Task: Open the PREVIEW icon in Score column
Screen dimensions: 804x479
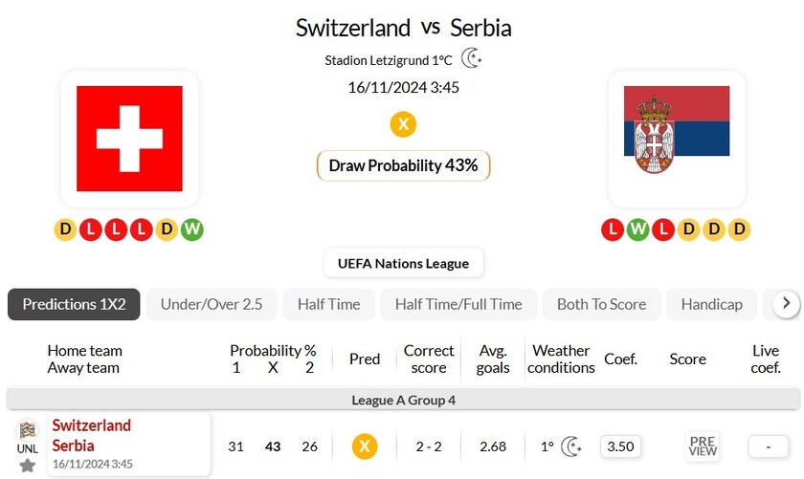Action: click(x=702, y=446)
